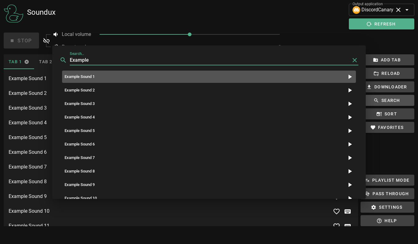Screen dimensions: 418x244
Task: Play Example Sound 4 in search results
Action: click(x=350, y=117)
